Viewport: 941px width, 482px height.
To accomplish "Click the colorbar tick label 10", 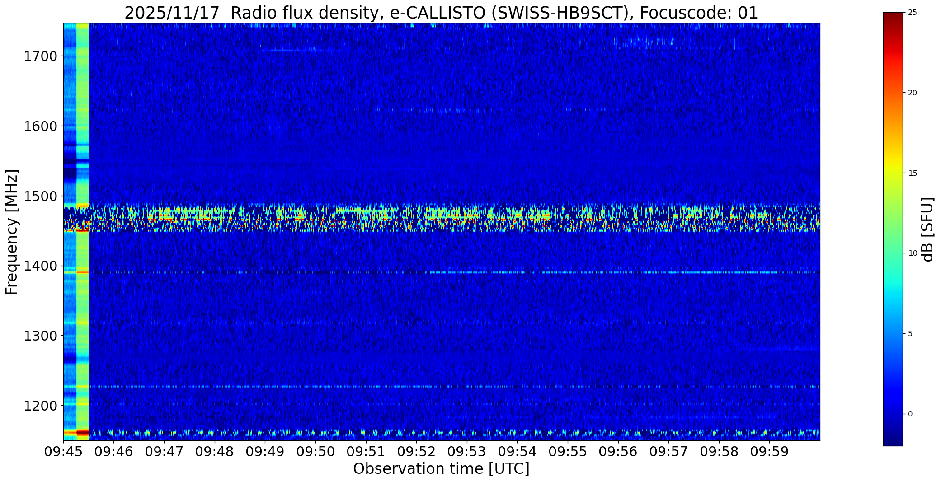I will coord(912,253).
